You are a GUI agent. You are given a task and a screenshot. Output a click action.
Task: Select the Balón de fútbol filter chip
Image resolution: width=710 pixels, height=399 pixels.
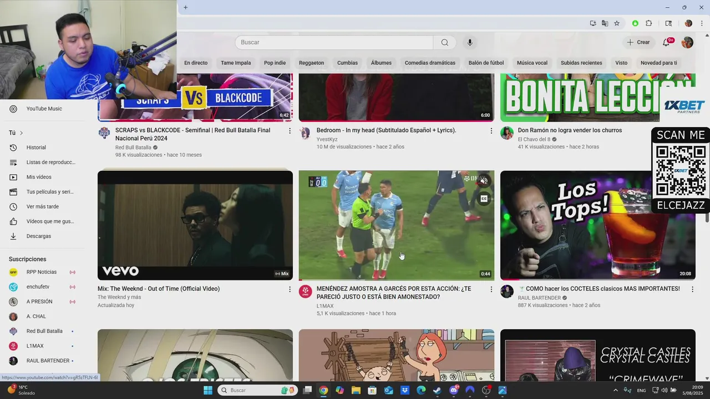point(486,63)
